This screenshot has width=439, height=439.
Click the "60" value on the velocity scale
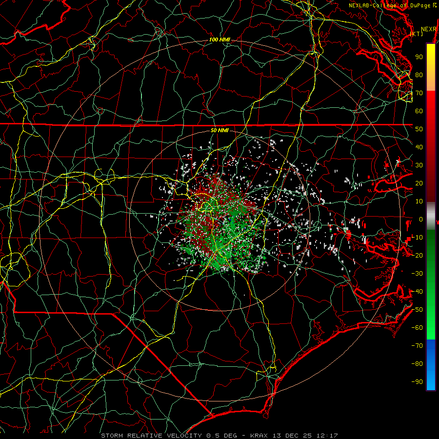419,111
